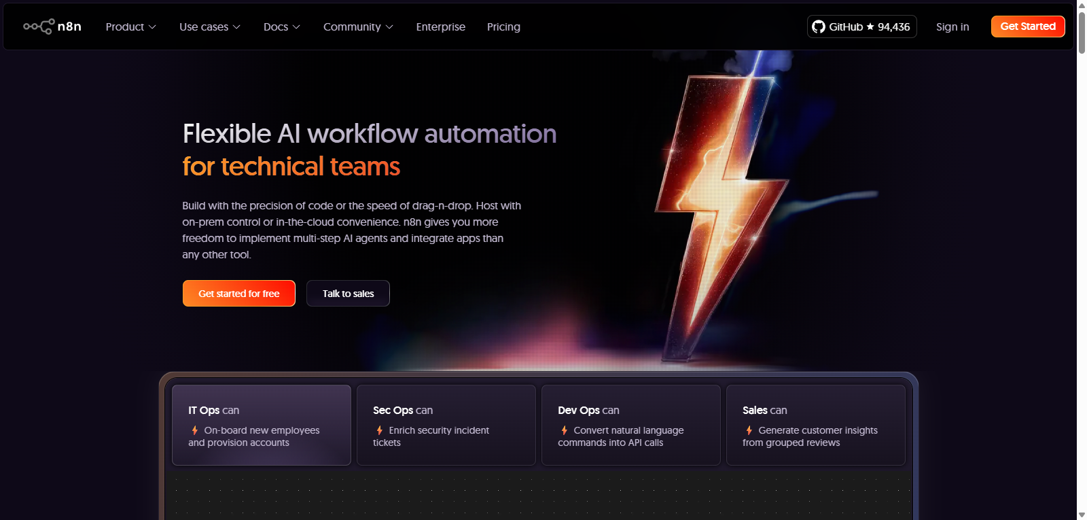Expand the Docs dropdown chevron
This screenshot has height=520, width=1087.
point(296,27)
